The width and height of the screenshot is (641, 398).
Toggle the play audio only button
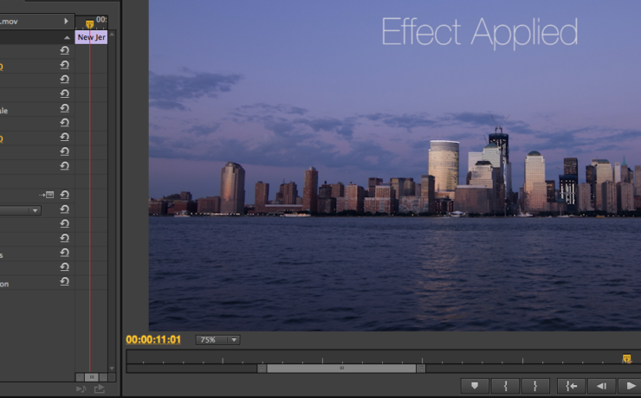pos(81,389)
